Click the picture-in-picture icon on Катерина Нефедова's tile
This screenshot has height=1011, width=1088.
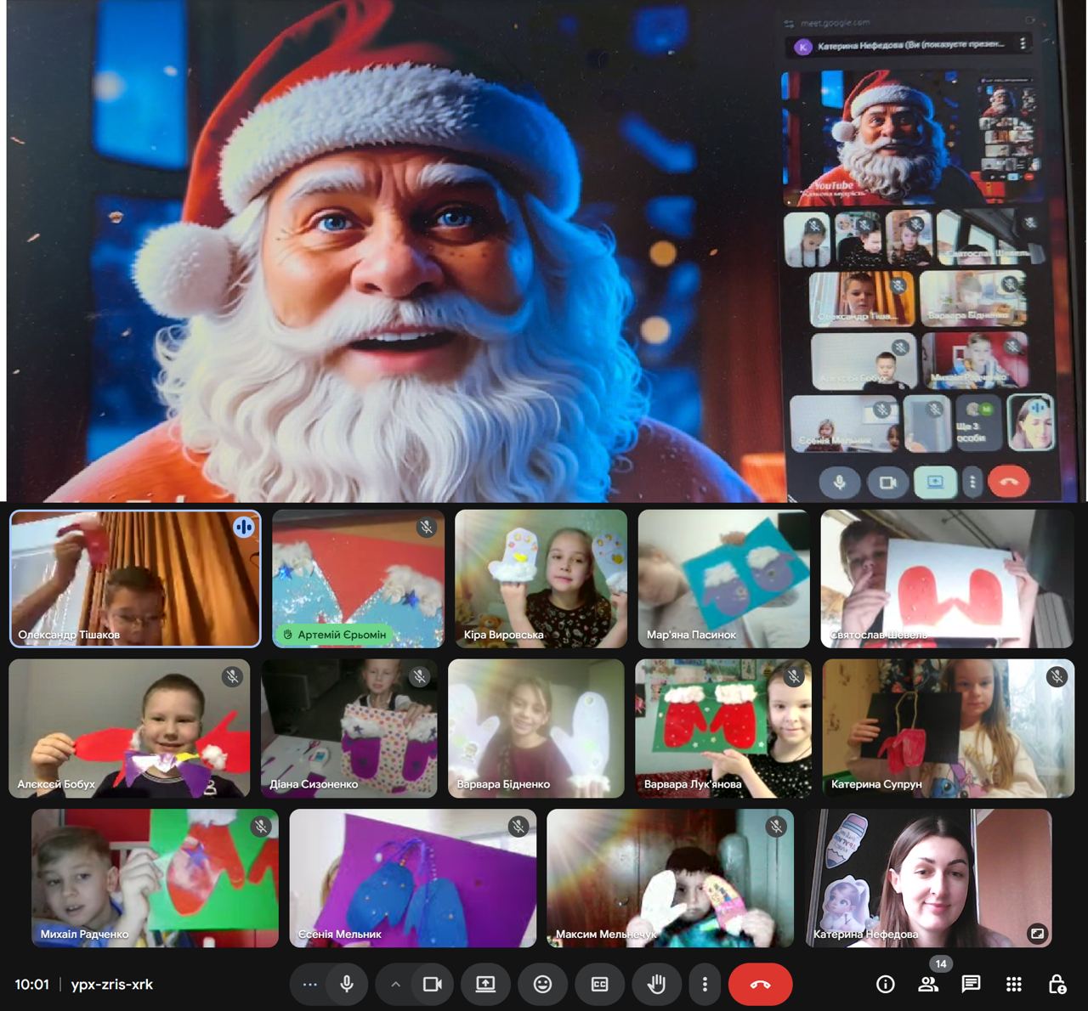[1037, 933]
